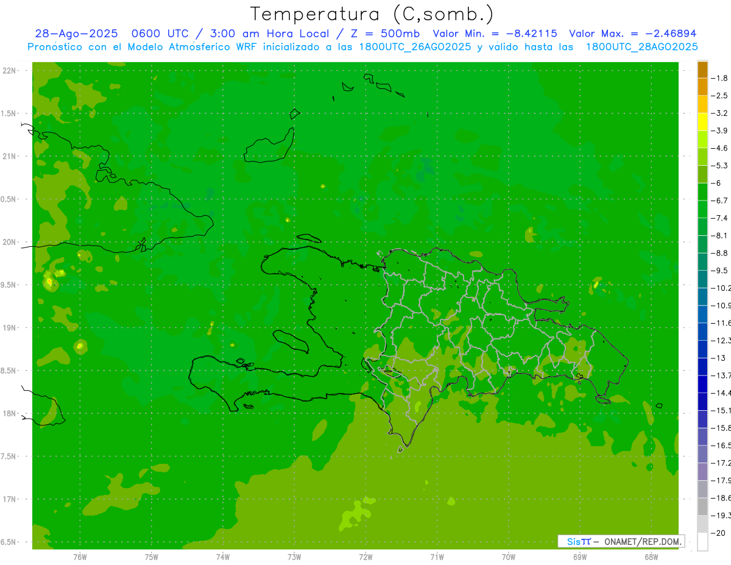Click the 'Valor Max. = -2.46894' text
Viewport: 731px width, 565px height.
tap(632, 34)
